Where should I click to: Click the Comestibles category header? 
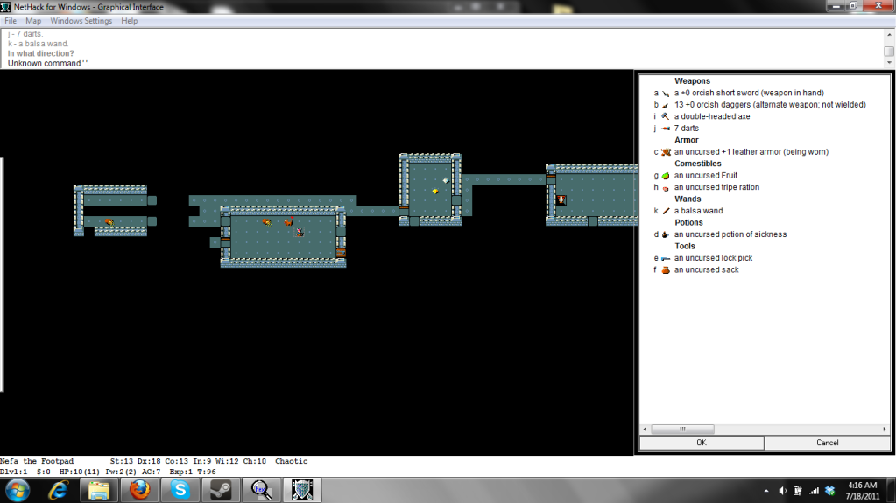point(698,164)
